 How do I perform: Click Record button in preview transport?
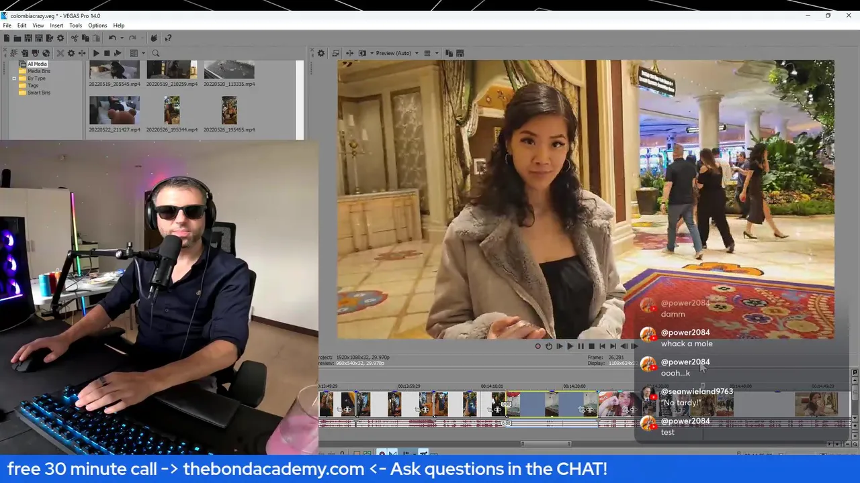click(x=538, y=346)
